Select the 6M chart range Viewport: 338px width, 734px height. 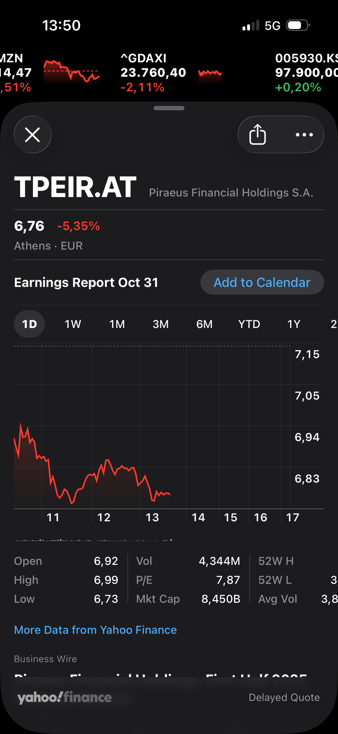click(204, 324)
